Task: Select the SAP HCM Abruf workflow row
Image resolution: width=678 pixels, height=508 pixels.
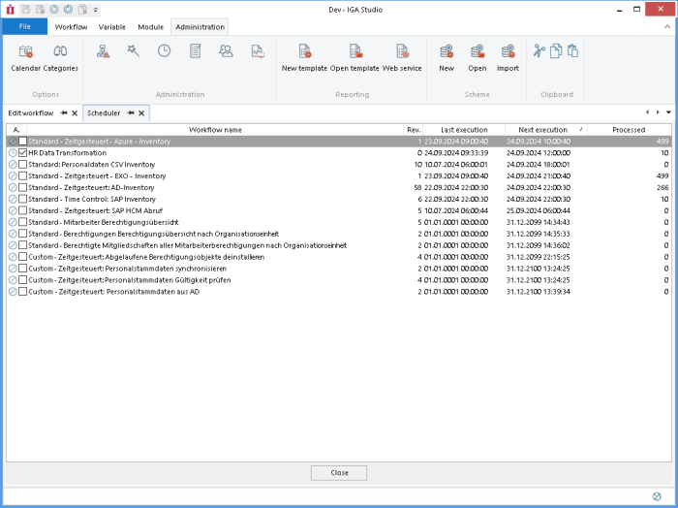Action: point(147,210)
